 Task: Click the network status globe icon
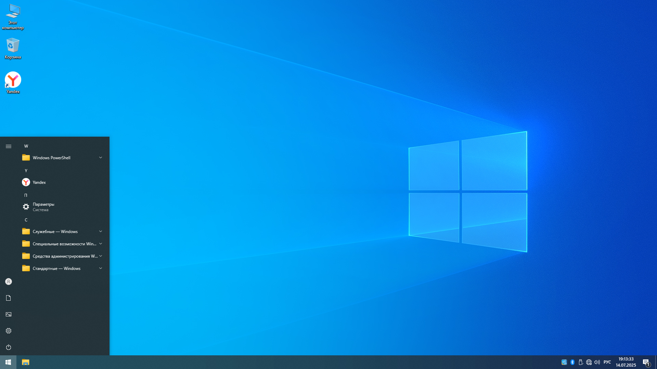(x=589, y=362)
